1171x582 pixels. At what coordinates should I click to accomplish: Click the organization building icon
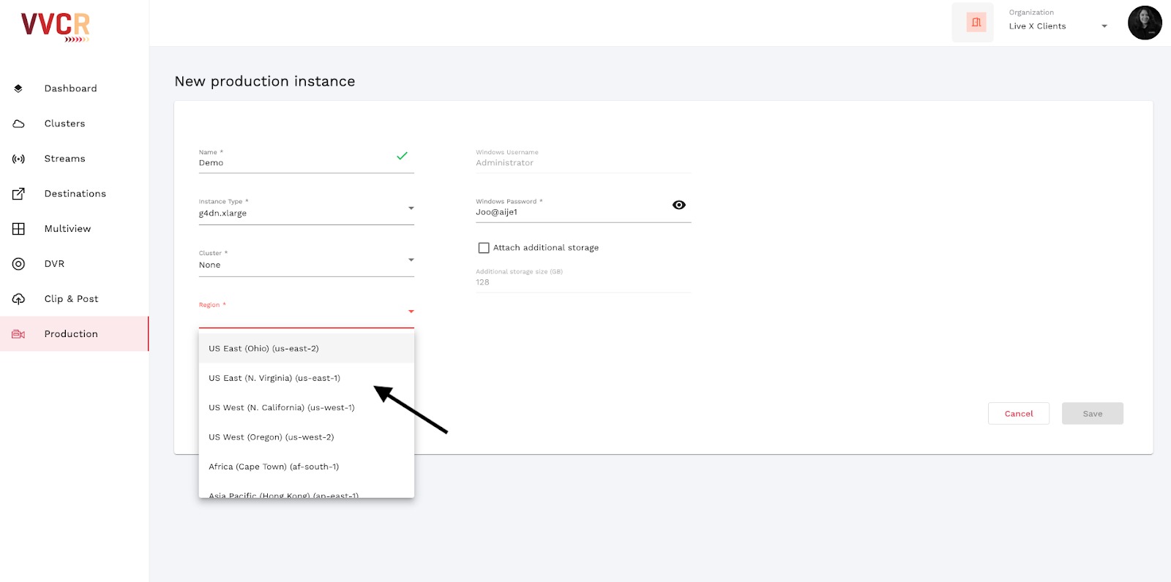(x=976, y=23)
